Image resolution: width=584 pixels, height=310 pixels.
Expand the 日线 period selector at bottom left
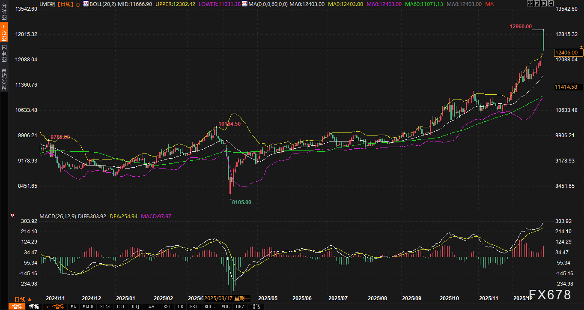pyautogui.click(x=23, y=299)
